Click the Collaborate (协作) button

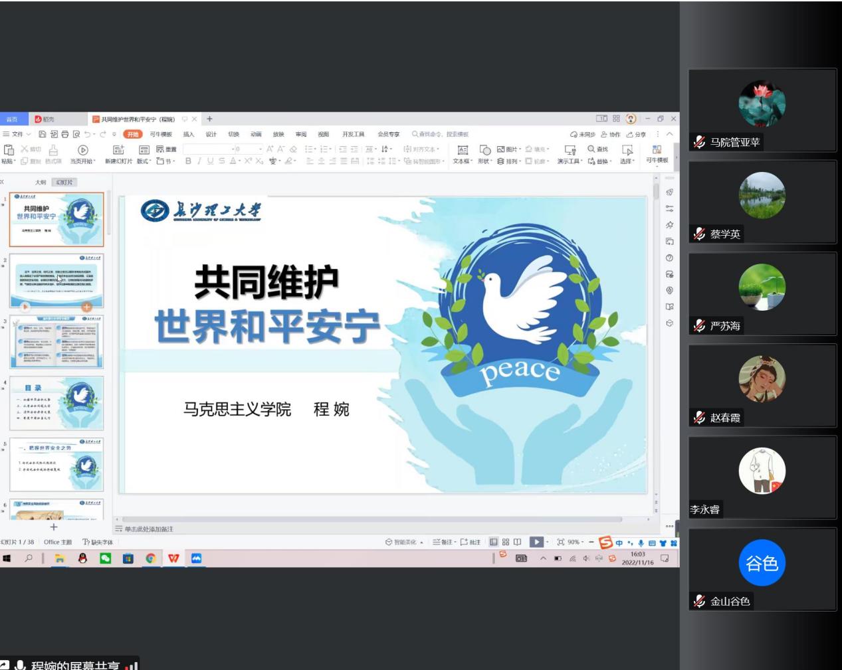[611, 134]
